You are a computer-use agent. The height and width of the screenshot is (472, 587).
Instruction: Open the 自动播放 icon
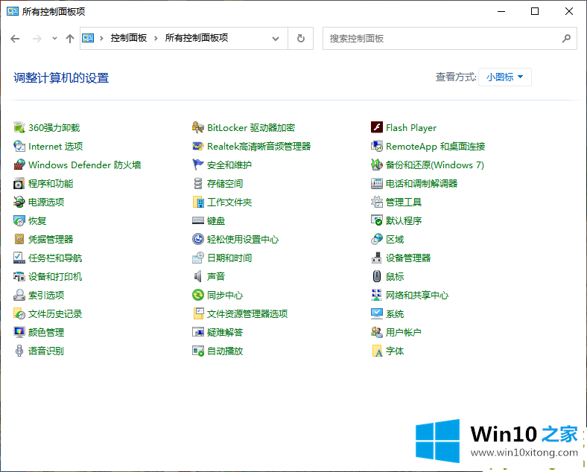point(198,351)
